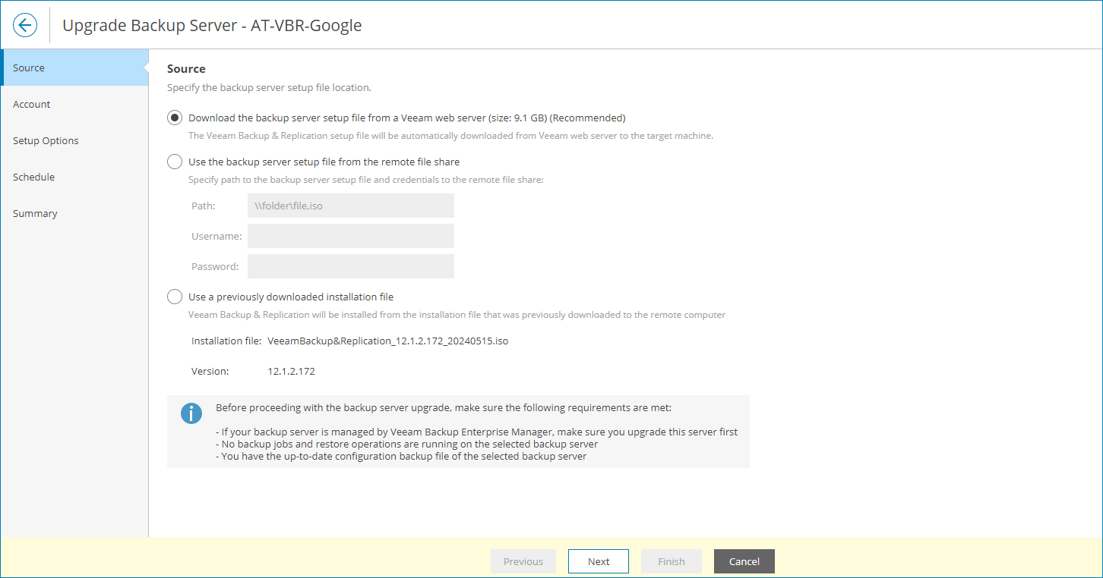Click the Previous button

[523, 561]
